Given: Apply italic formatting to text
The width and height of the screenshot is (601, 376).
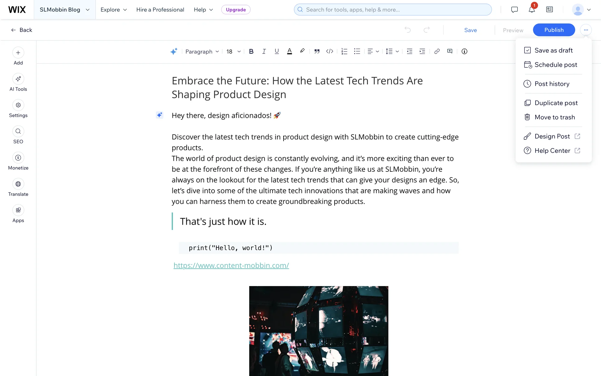Looking at the screenshot, I should coord(264,51).
